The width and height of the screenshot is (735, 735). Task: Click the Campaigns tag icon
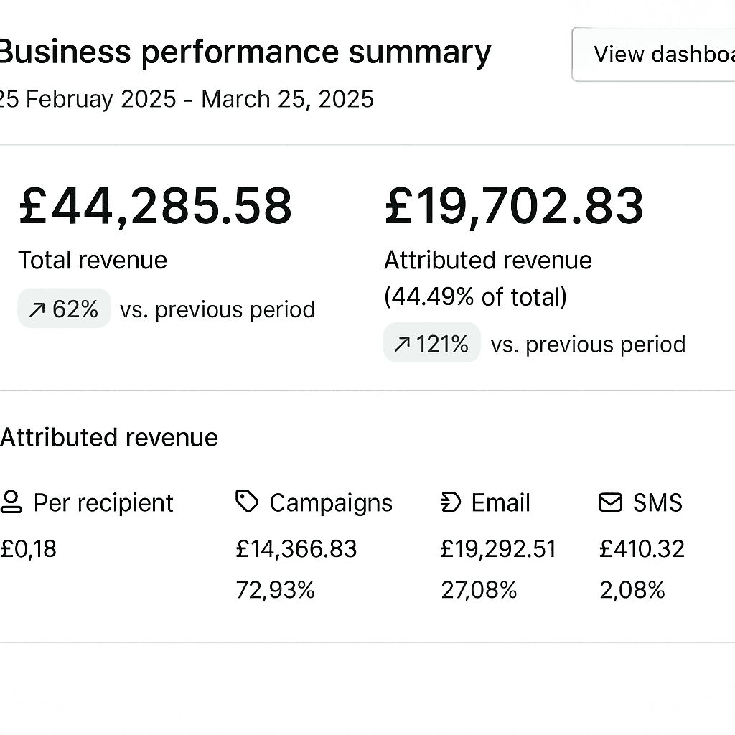tap(247, 502)
